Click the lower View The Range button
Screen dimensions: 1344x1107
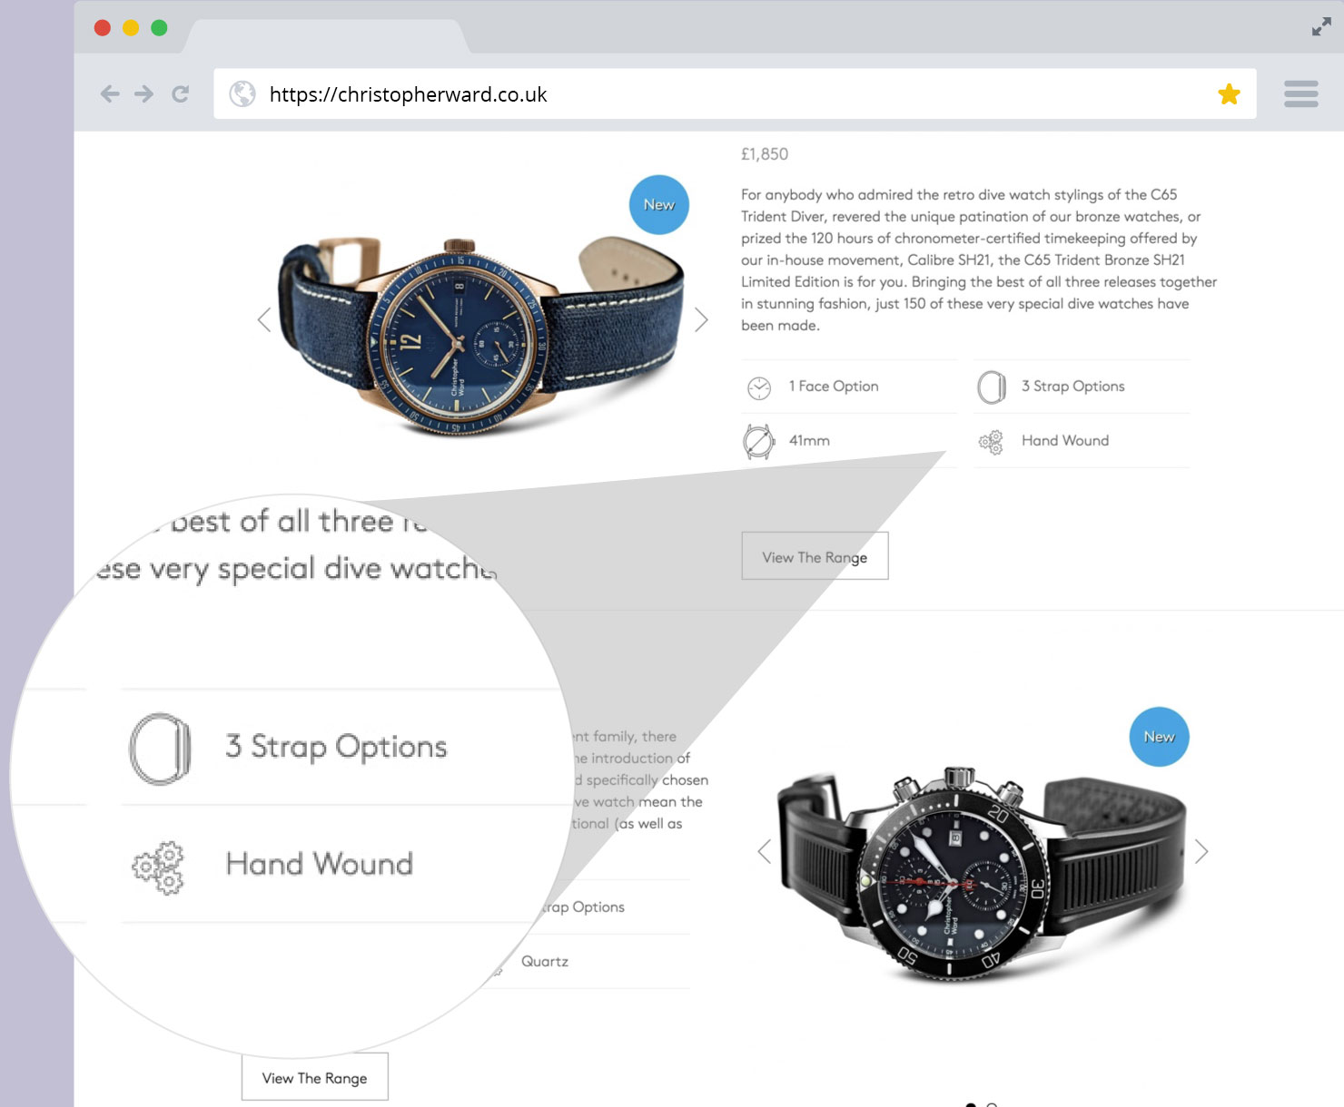coord(315,1077)
